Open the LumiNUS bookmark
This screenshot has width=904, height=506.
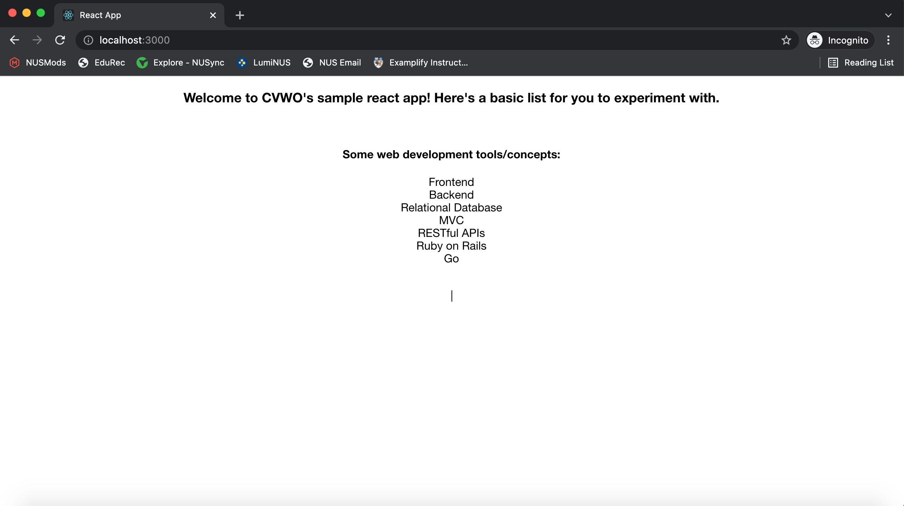pyautogui.click(x=264, y=63)
